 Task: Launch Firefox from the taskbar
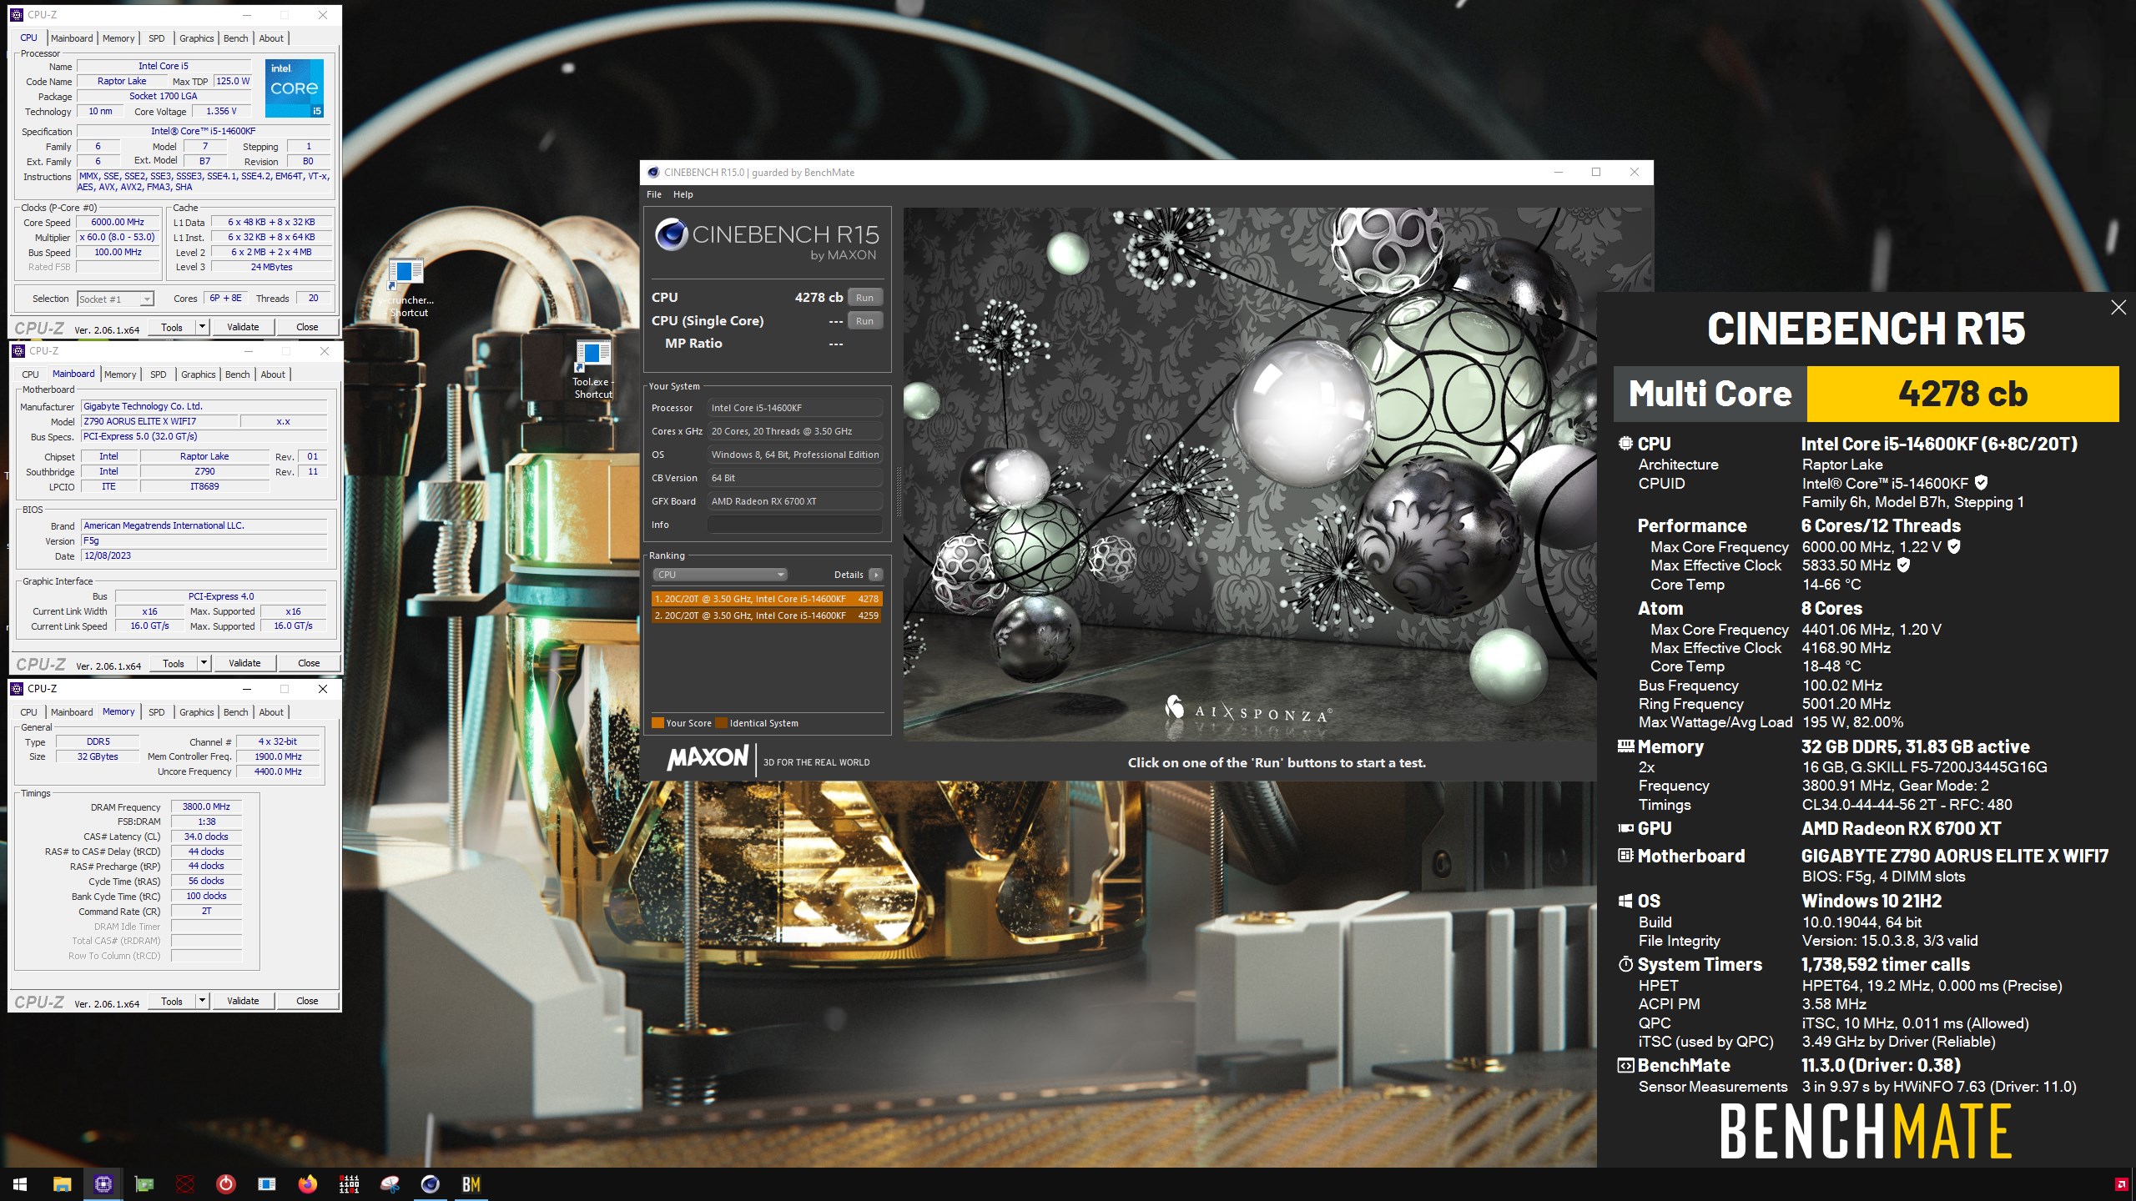308,1184
